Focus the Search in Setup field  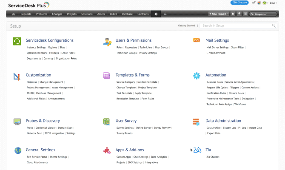[x=236, y=25]
